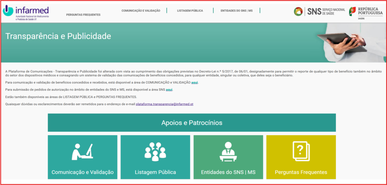The width and height of the screenshot is (387, 185).
Task: Open the Listagem Pública tile label
Action: point(155,172)
